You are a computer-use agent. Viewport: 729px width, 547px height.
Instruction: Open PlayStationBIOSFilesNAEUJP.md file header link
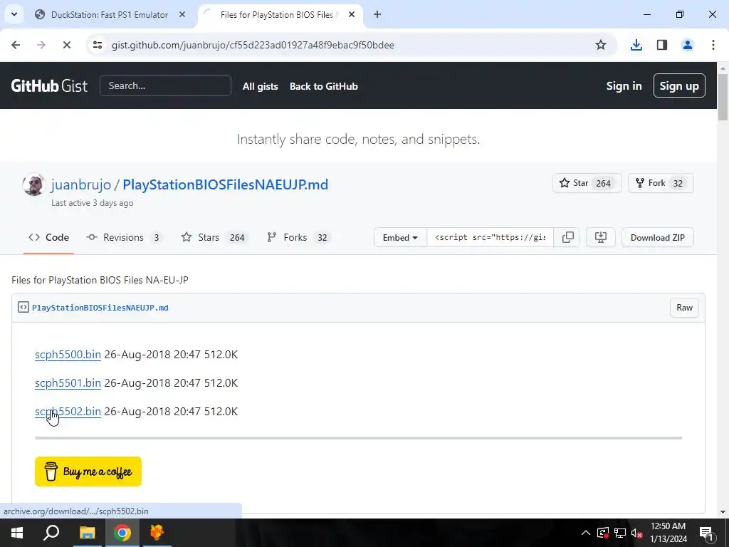point(100,308)
